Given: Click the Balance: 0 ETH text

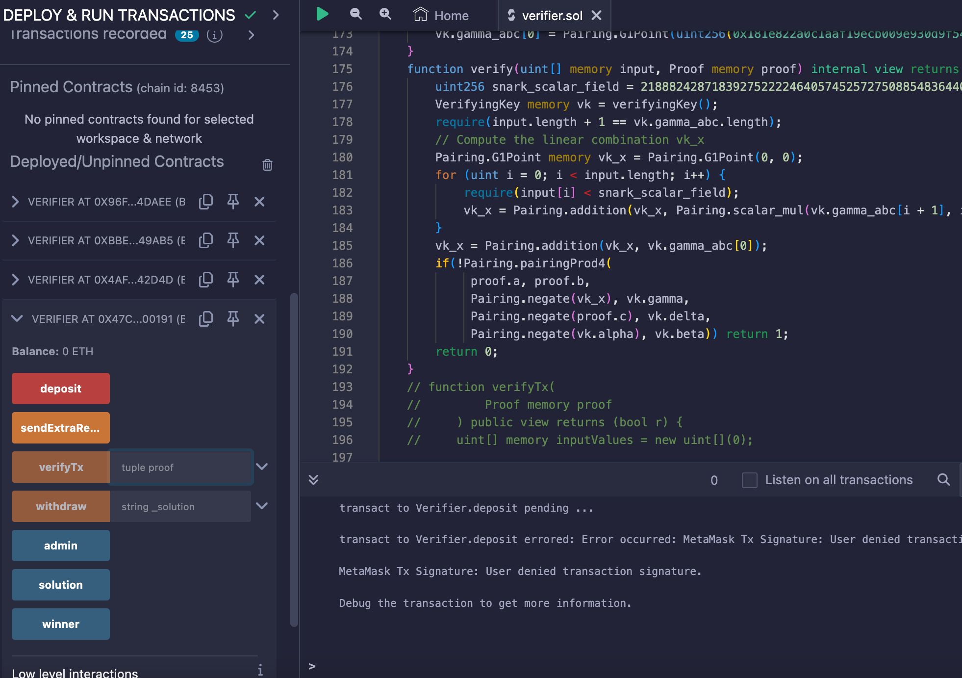Looking at the screenshot, I should pyautogui.click(x=52, y=351).
